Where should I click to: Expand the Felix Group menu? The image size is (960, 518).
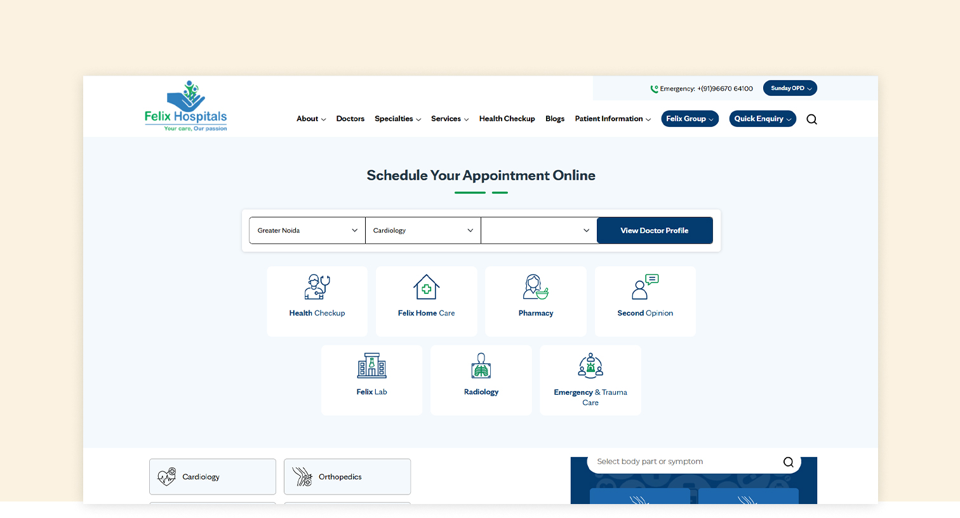pyautogui.click(x=690, y=119)
